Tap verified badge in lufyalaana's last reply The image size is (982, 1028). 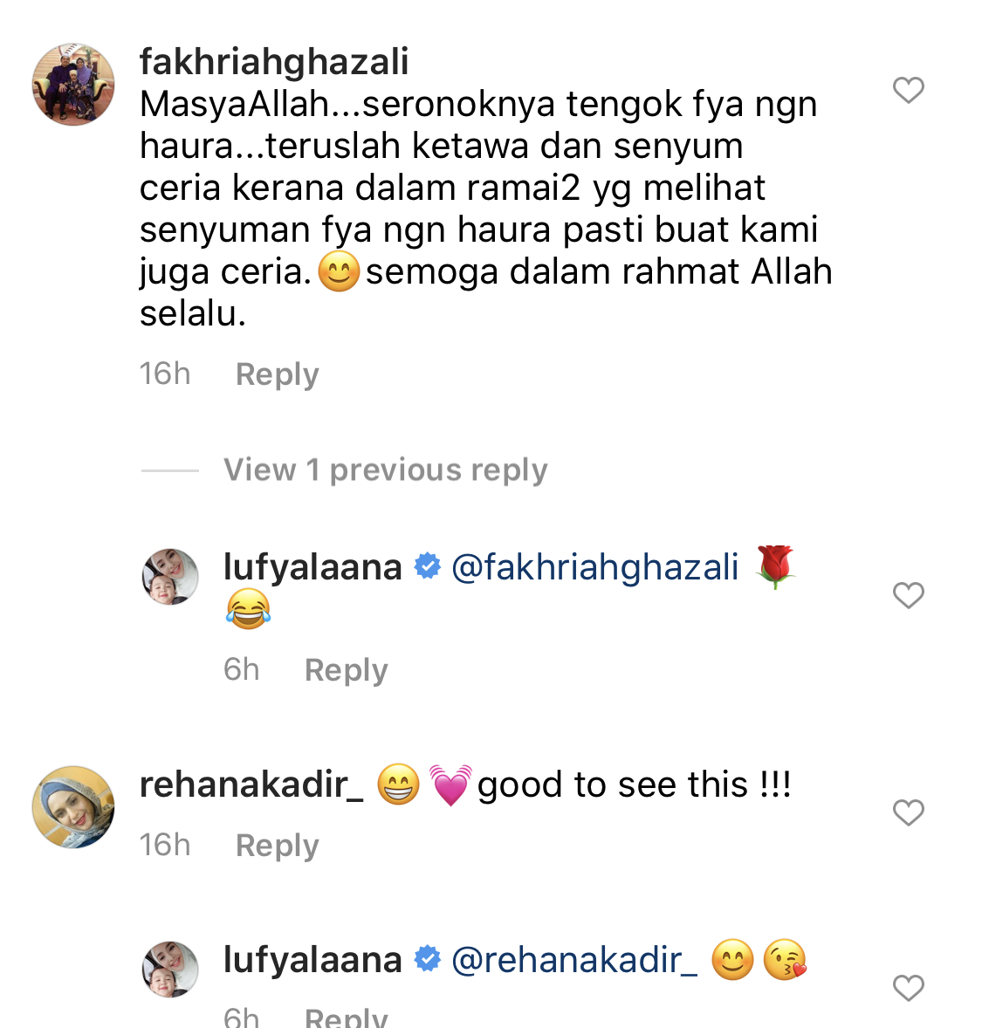[428, 959]
